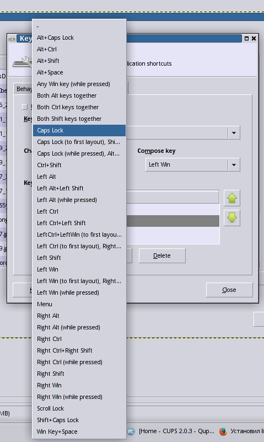Click the keyboard wrench icon in dialog header
This screenshot has height=442, width=264.
coord(23,62)
